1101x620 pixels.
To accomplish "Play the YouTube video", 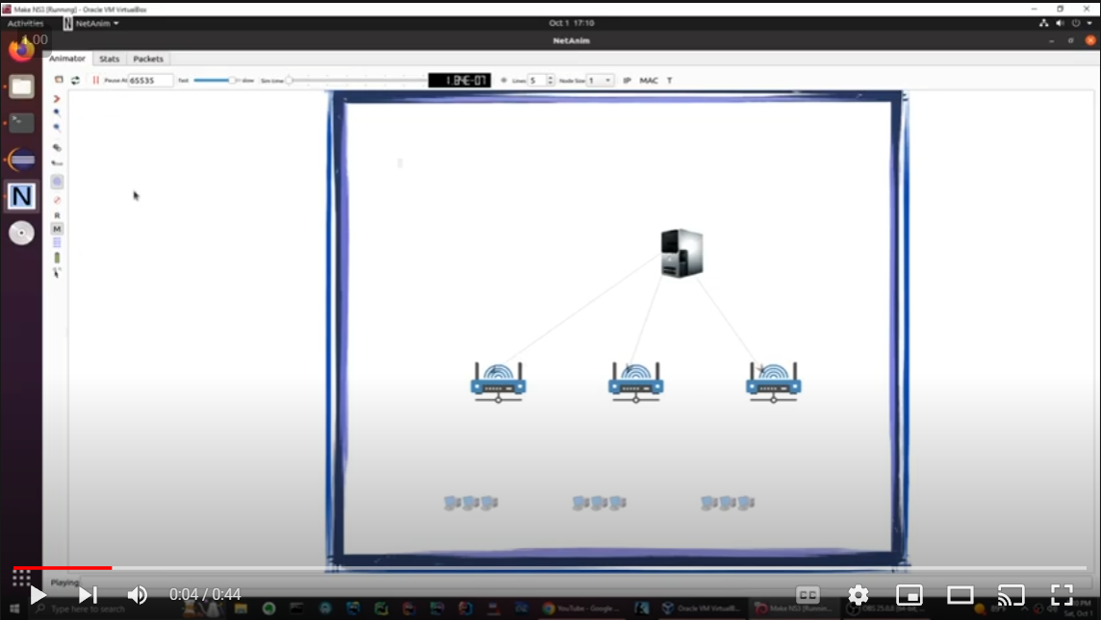I will 38,595.
